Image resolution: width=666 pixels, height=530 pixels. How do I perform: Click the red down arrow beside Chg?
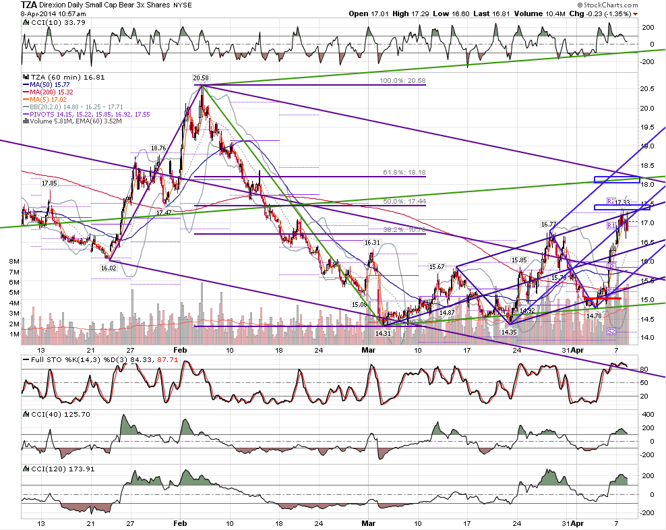tap(635, 14)
